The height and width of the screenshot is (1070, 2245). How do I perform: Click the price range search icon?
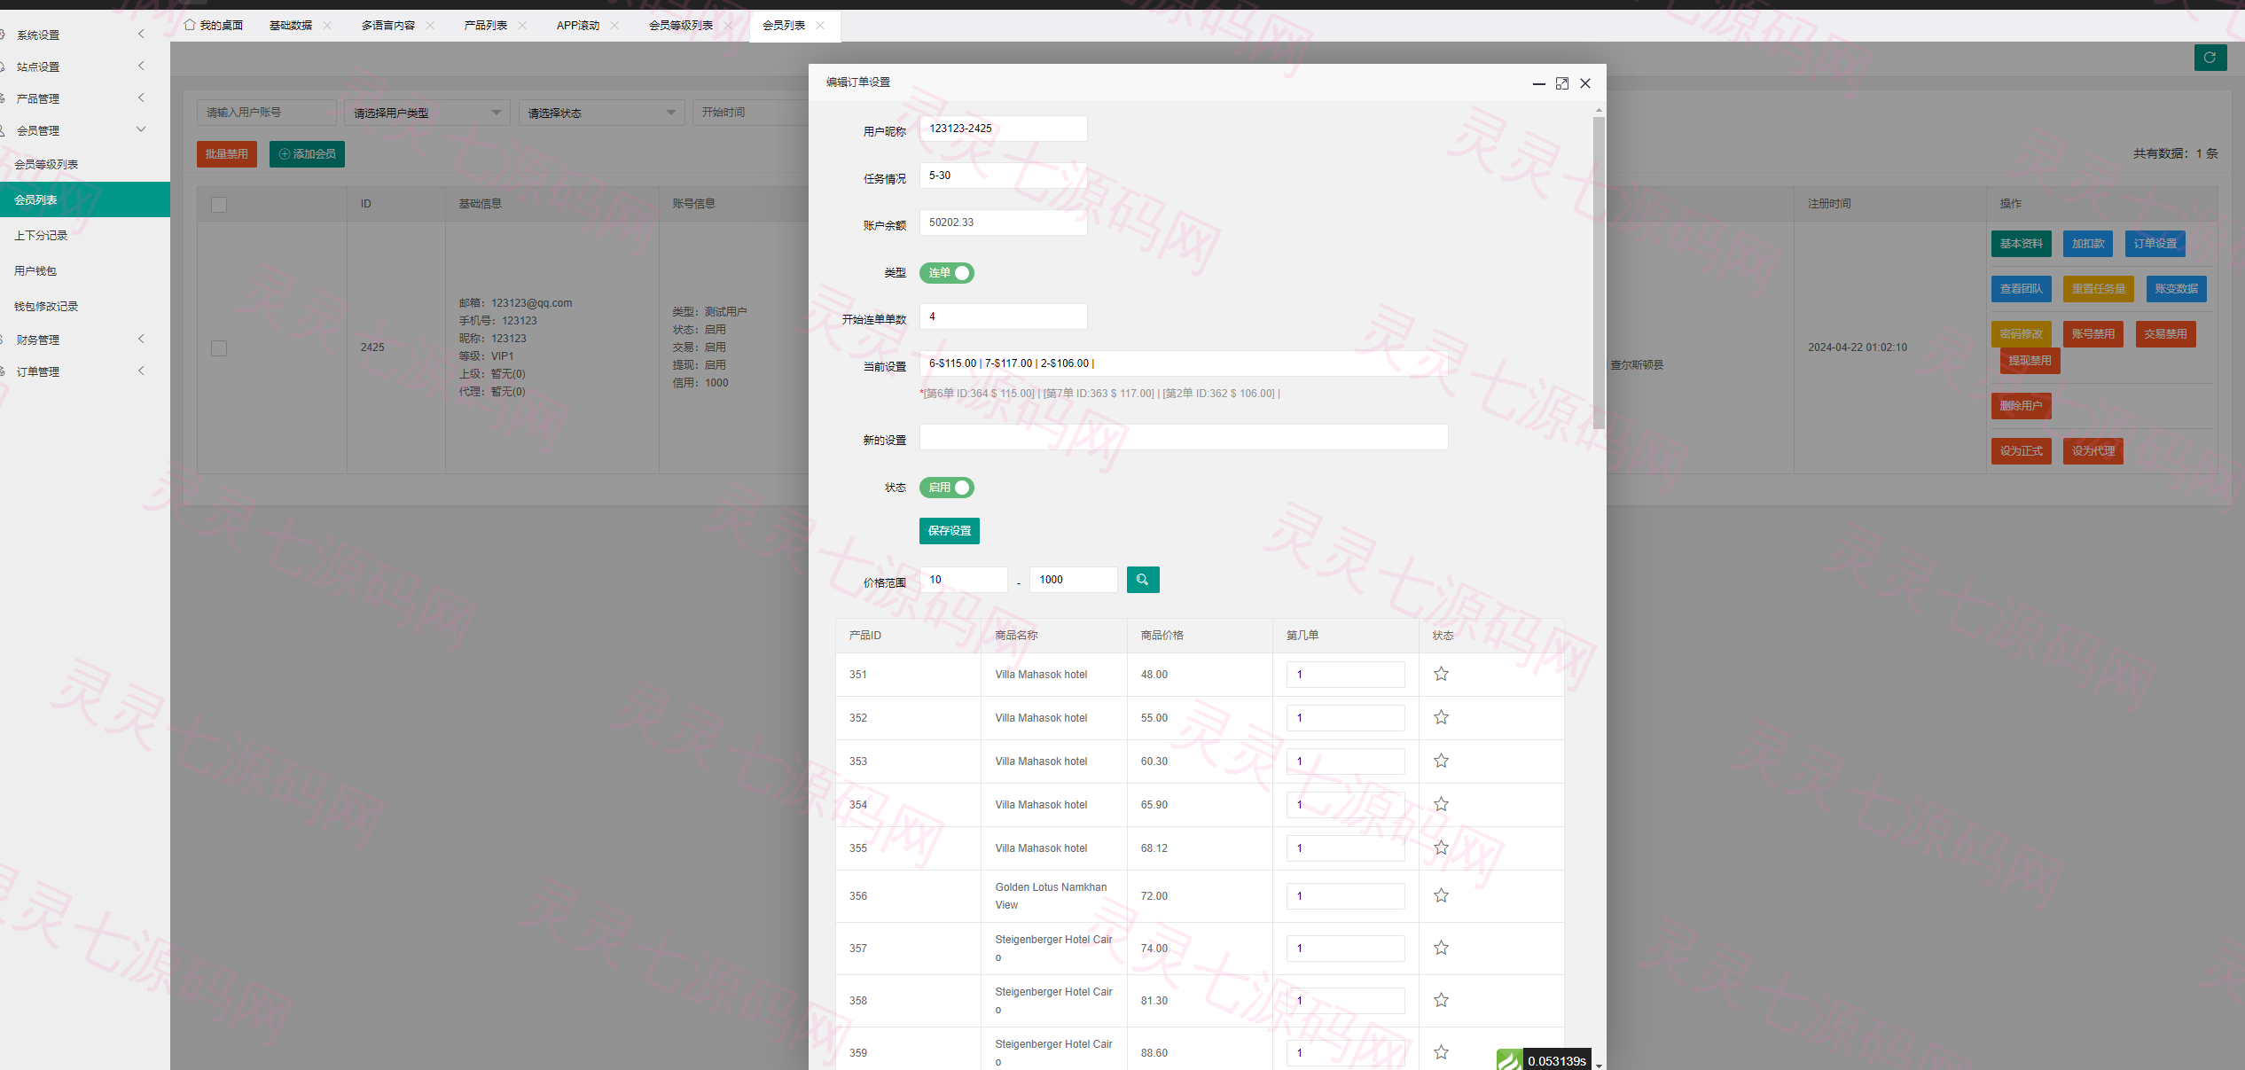(1143, 580)
